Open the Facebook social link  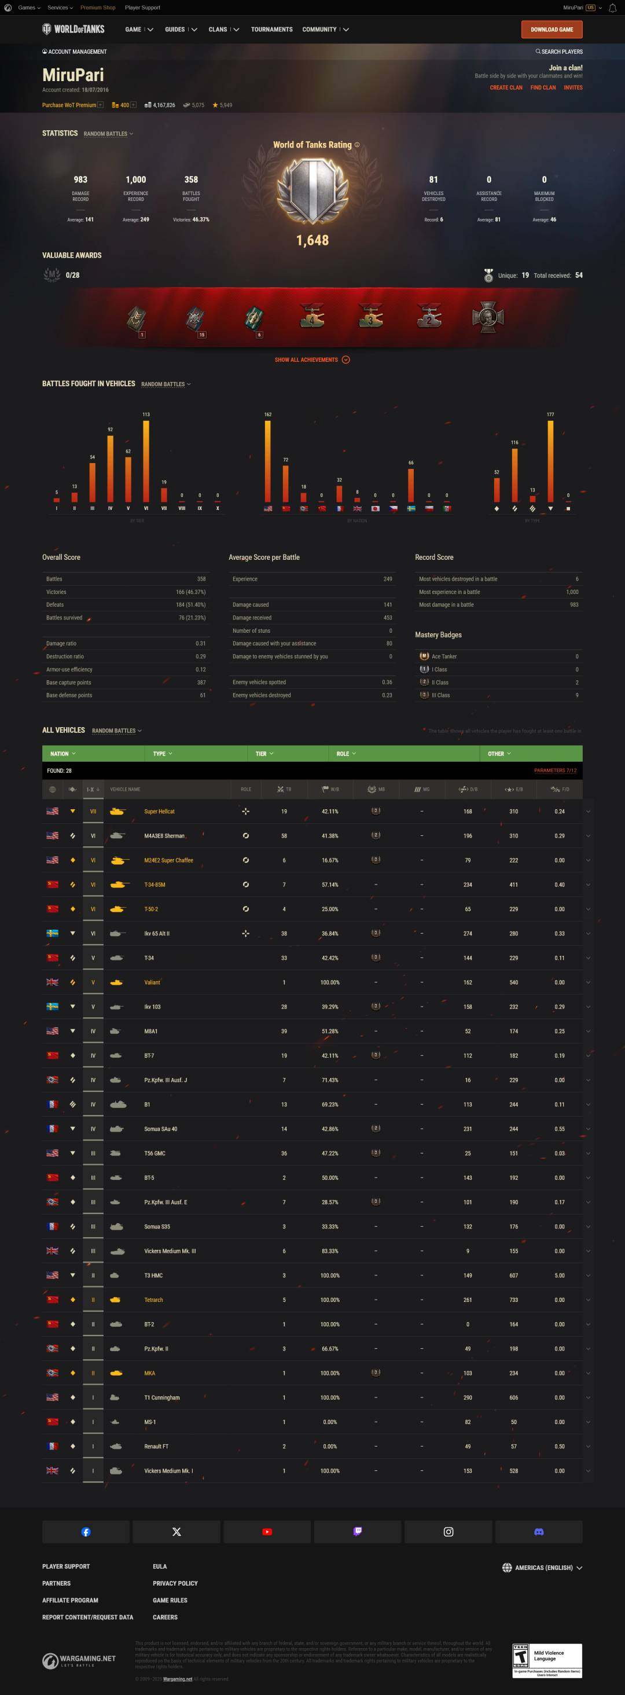86,1532
